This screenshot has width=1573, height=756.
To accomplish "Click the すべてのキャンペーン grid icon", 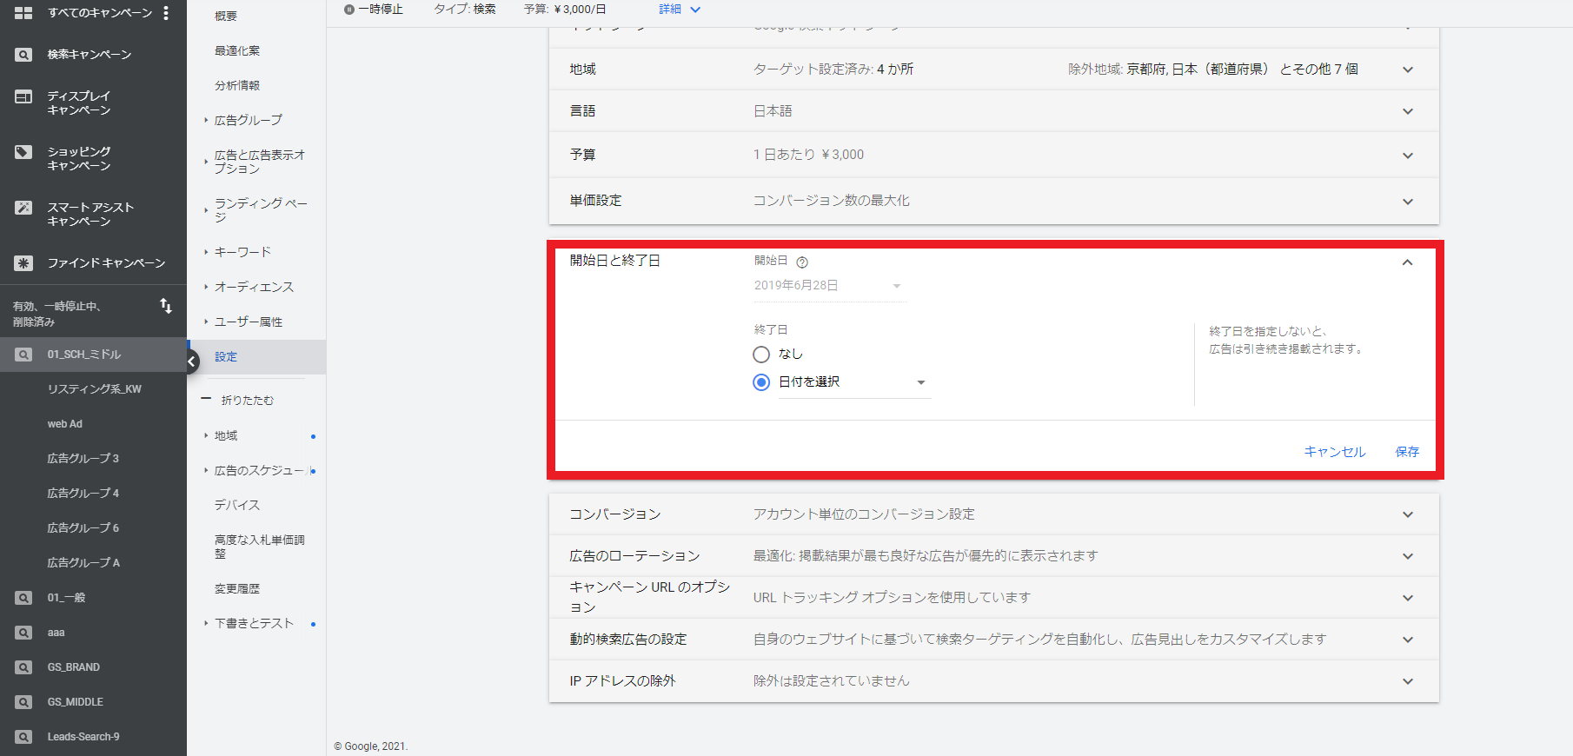I will click(x=23, y=13).
